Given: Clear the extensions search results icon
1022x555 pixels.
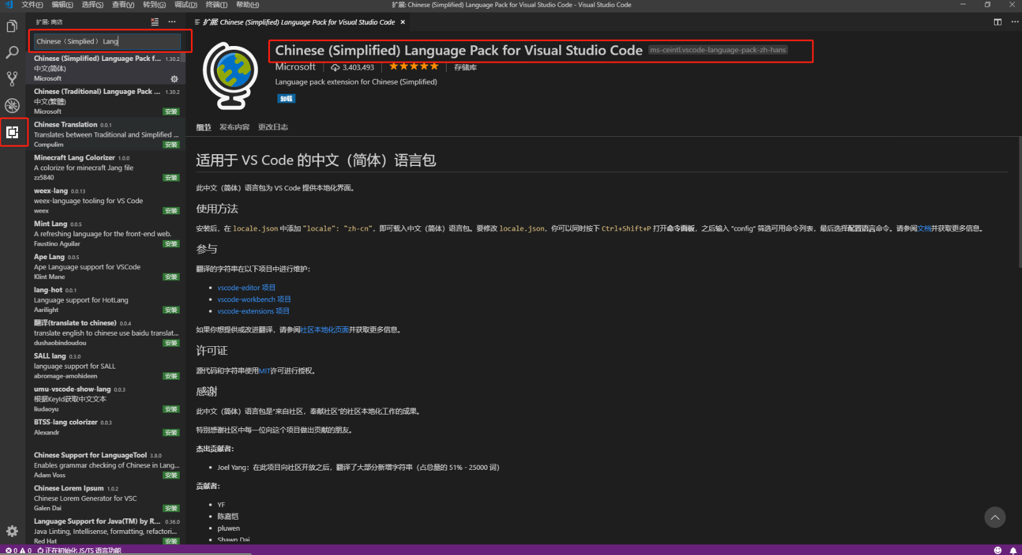Looking at the screenshot, I should pos(155,22).
